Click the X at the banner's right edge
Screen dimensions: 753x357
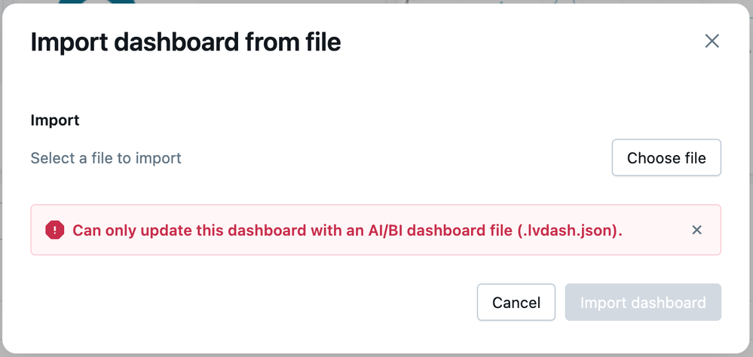pos(696,230)
